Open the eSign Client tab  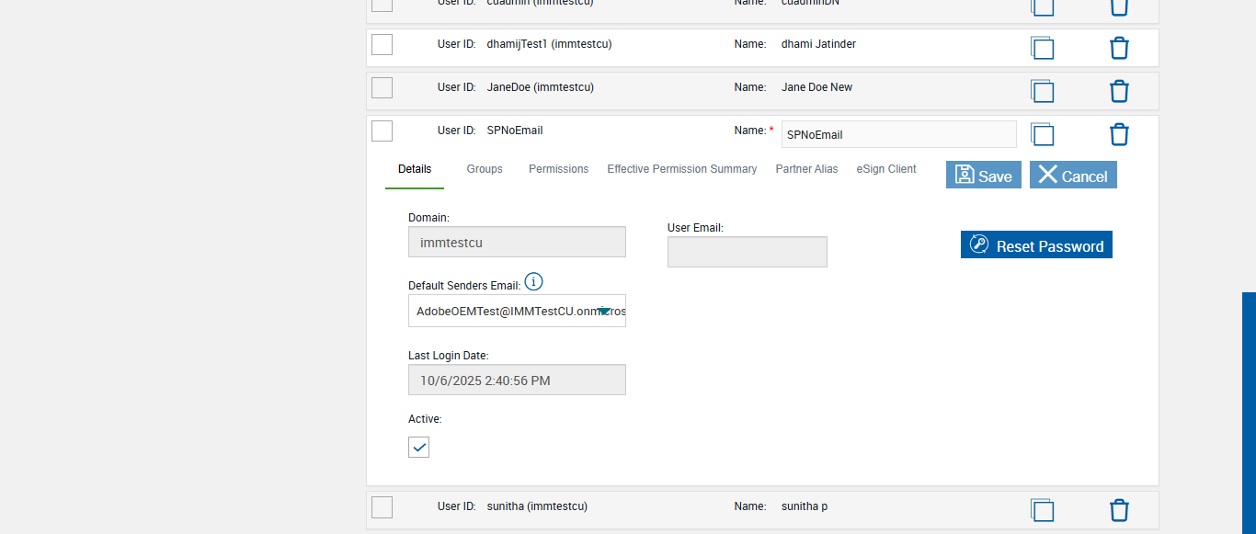click(885, 169)
